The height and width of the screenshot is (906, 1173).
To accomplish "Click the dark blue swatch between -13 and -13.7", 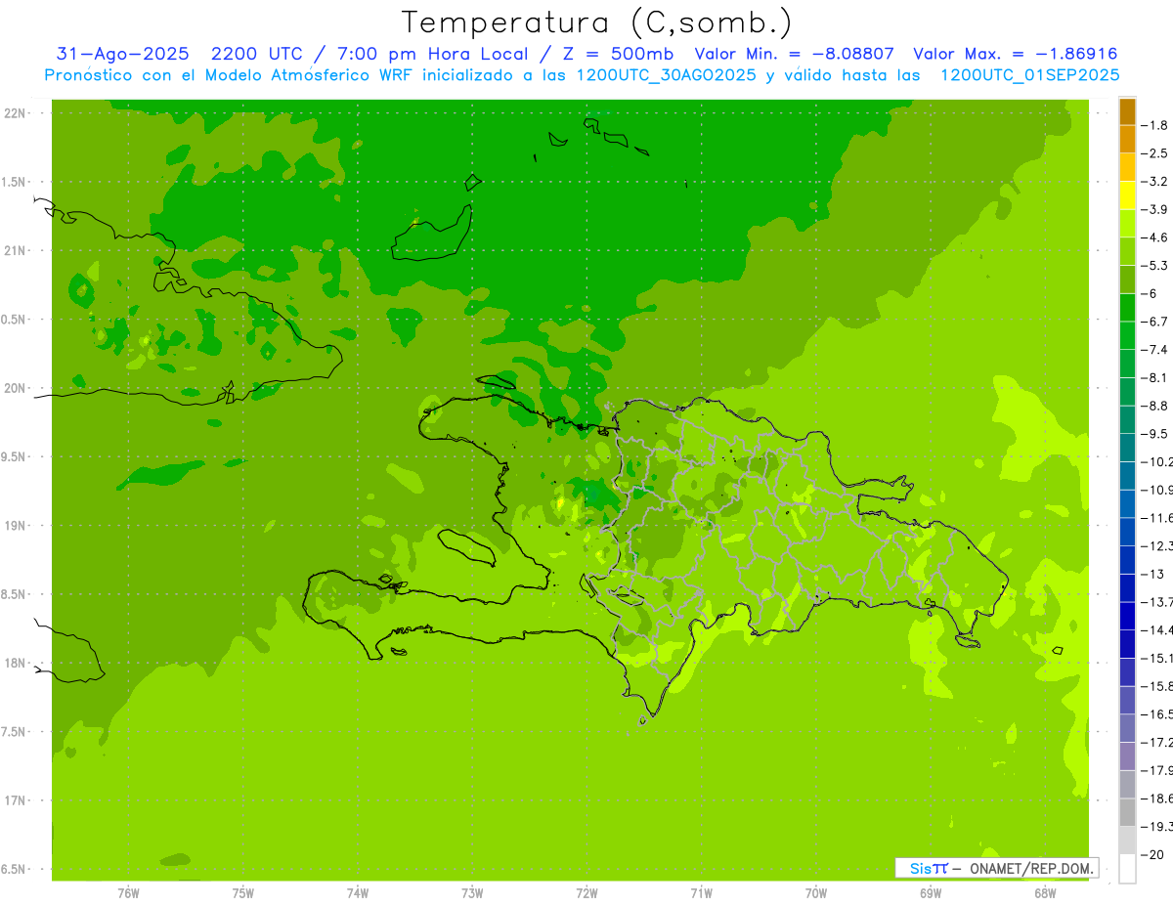I will pos(1127,587).
